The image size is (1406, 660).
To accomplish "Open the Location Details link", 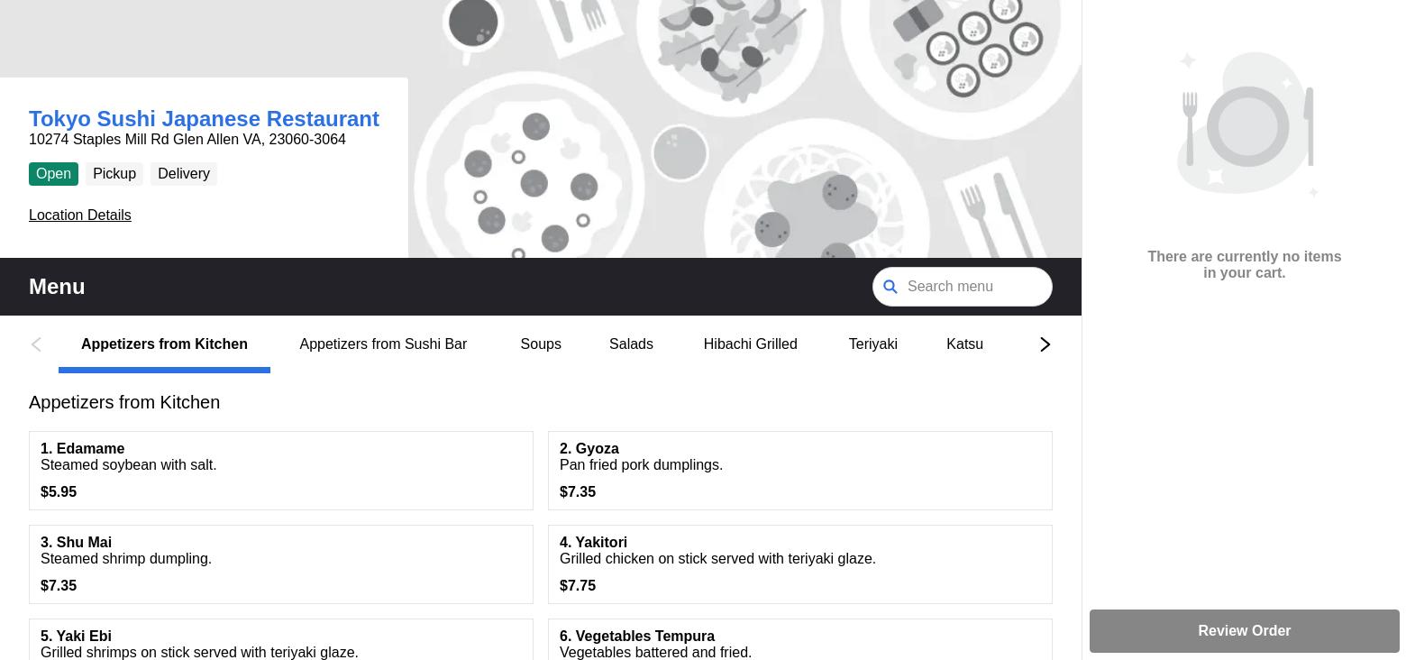I will (x=80, y=215).
